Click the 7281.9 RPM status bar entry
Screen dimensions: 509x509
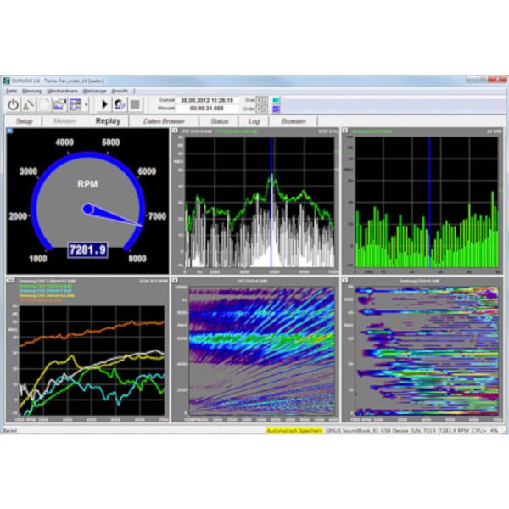[454, 430]
